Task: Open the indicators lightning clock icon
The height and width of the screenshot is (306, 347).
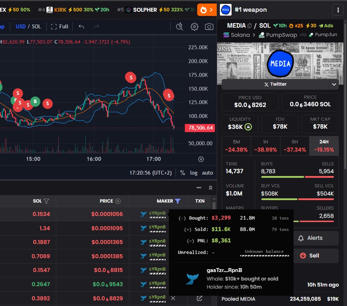Action: click(x=180, y=27)
